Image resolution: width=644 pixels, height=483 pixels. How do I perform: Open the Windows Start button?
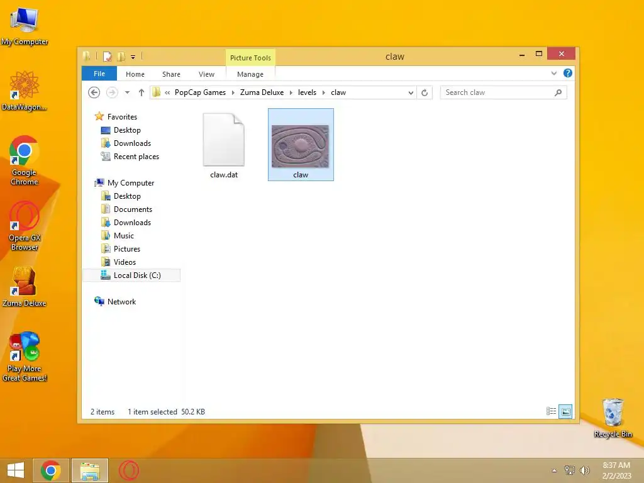click(x=16, y=470)
